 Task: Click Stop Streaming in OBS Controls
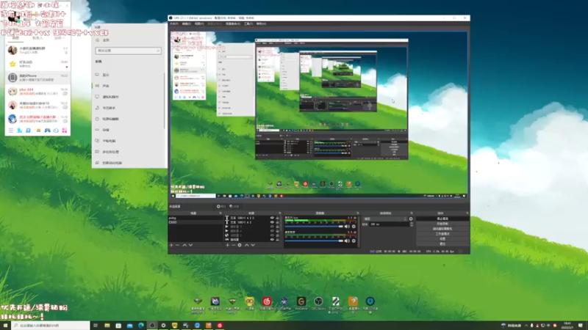442,219
